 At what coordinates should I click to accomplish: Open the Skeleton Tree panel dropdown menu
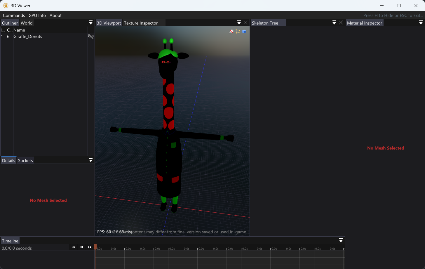[334, 22]
